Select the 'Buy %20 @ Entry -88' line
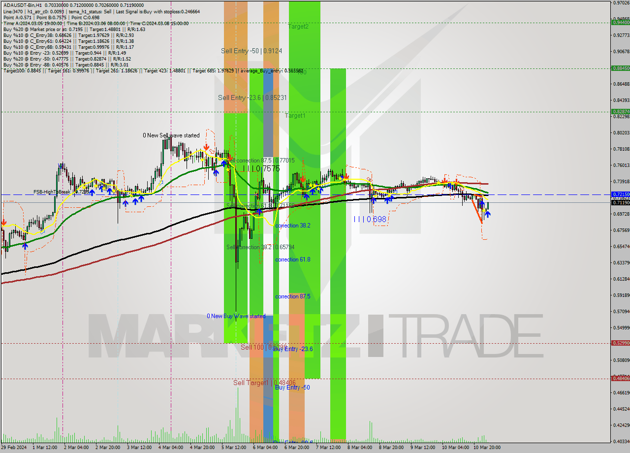This screenshot has height=453, width=630. point(66,65)
